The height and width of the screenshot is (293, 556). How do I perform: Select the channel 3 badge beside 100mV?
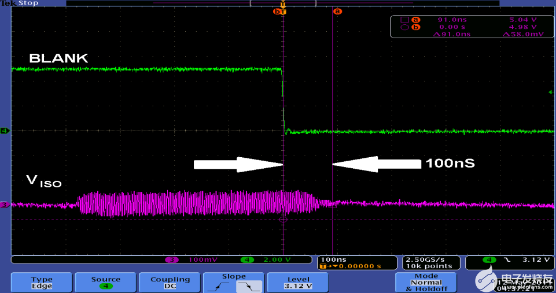(172, 259)
